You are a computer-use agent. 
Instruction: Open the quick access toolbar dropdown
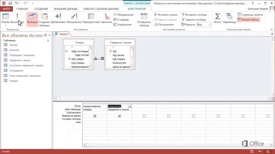(x=33, y=3)
